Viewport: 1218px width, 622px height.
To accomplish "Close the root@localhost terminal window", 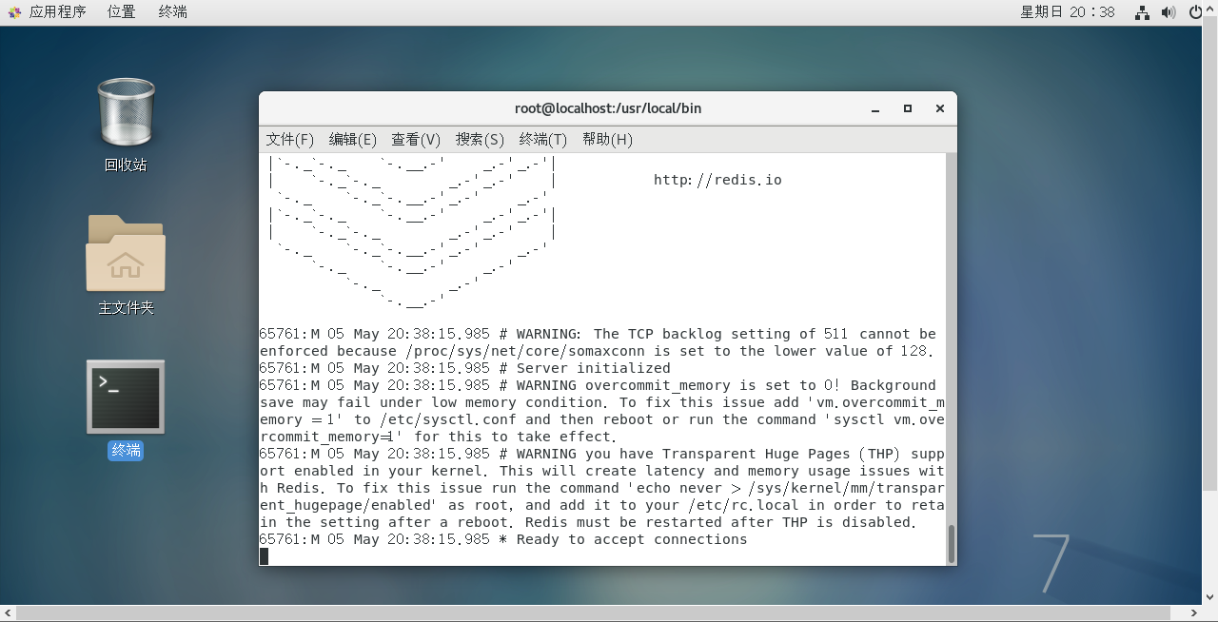I will tap(940, 108).
